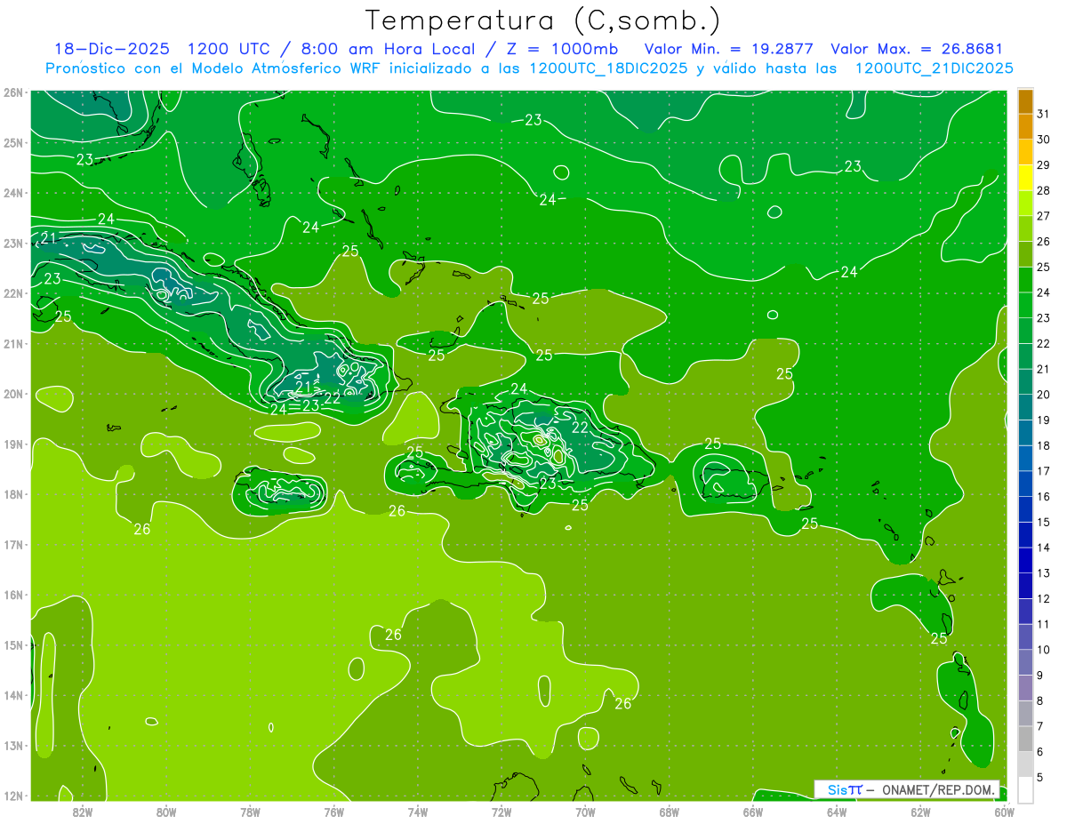This screenshot has width=1067, height=824.
Task: Click the "Valor Max. = 26.8681" text
Action: (x=917, y=49)
